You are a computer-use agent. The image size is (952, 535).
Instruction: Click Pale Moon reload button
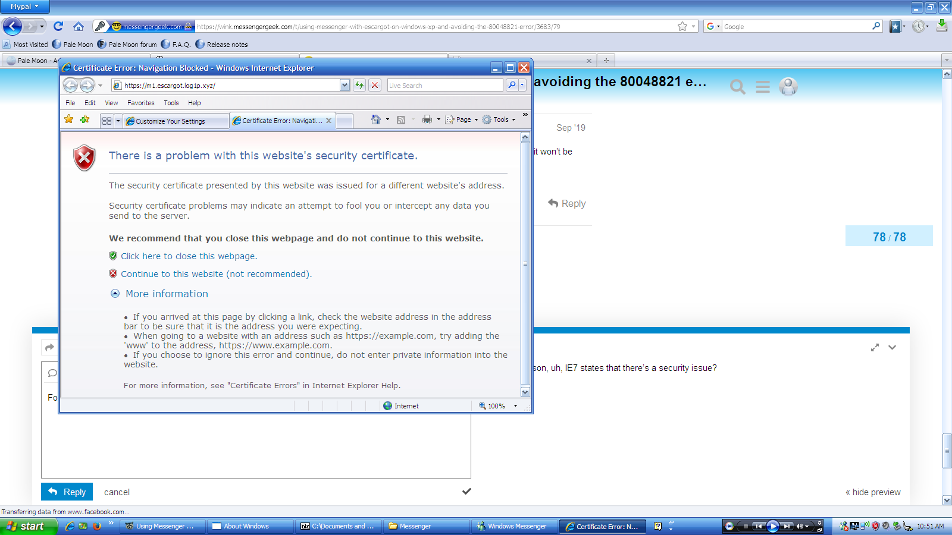pos(58,26)
